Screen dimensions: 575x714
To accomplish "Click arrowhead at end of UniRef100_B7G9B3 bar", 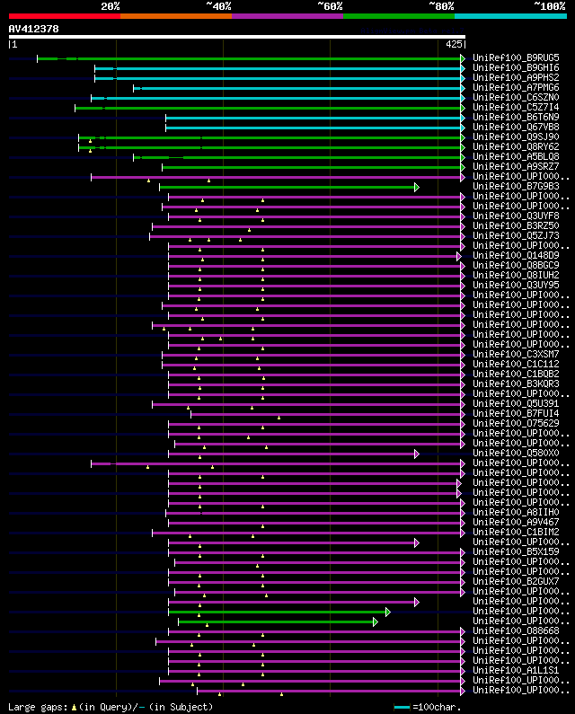I will pyautogui.click(x=417, y=187).
